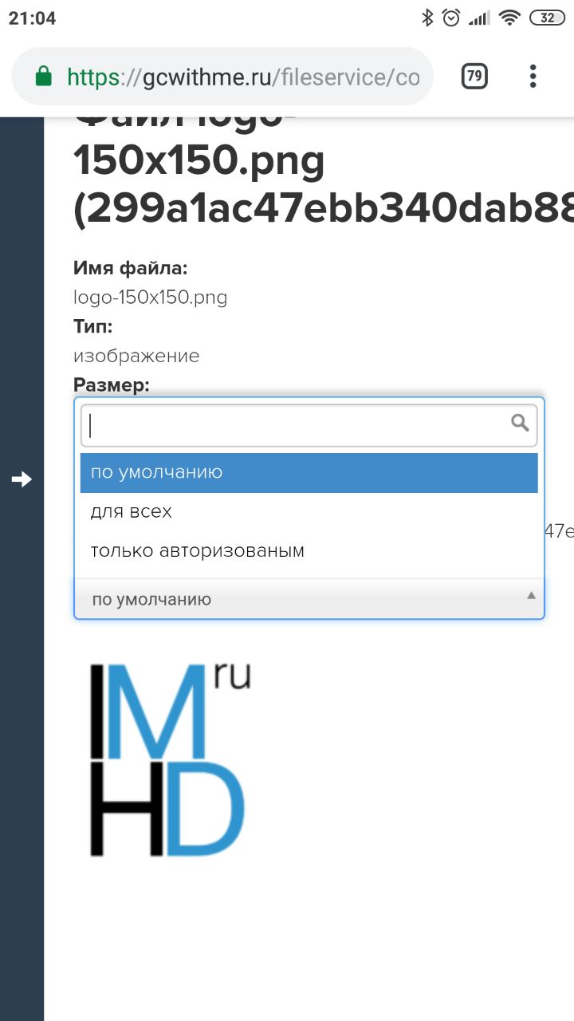
Task: Open the IMHD logo image preview
Action: [169, 758]
